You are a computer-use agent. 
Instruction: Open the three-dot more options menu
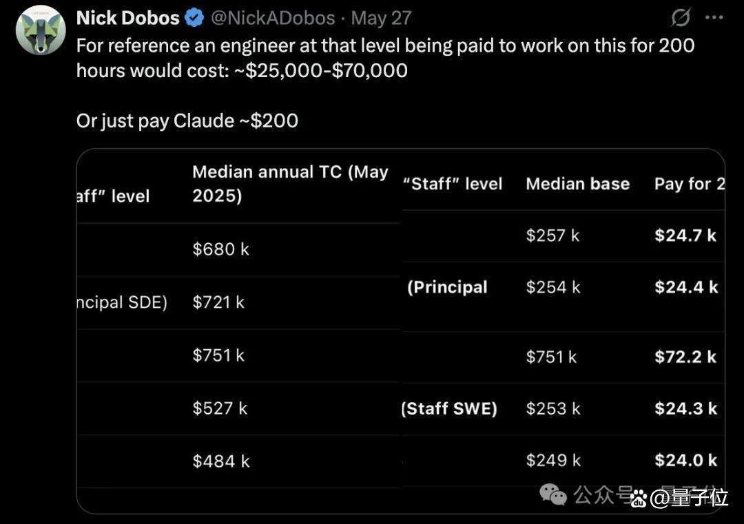[714, 18]
